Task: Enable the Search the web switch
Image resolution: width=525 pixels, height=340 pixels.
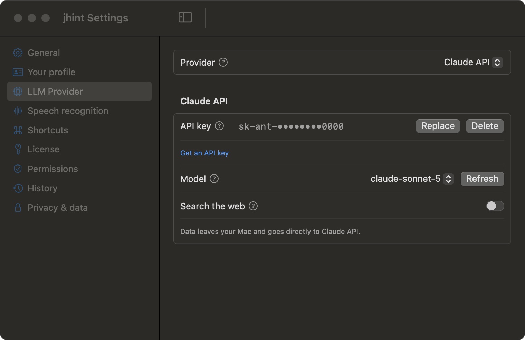Action: pyautogui.click(x=495, y=206)
